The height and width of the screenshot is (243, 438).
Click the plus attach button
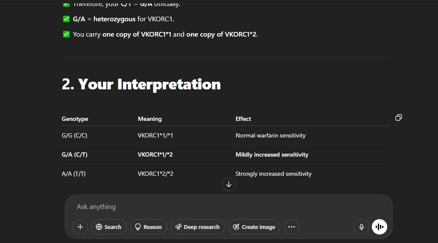pyautogui.click(x=80, y=227)
